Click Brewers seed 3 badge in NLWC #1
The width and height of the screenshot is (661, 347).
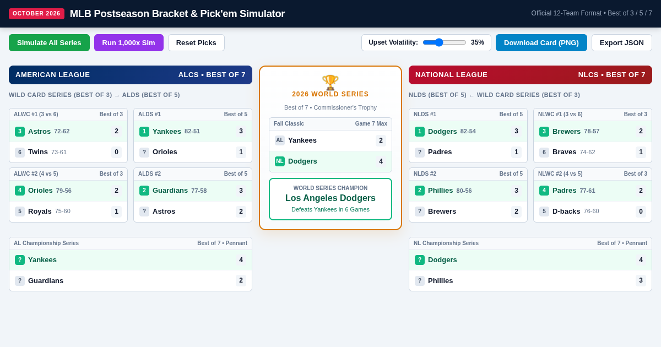pyautogui.click(x=544, y=131)
